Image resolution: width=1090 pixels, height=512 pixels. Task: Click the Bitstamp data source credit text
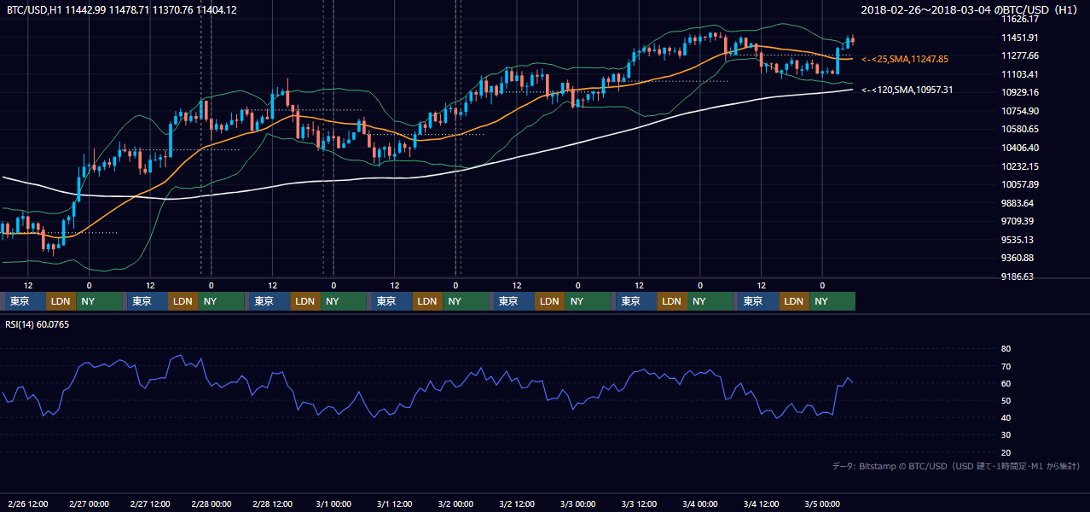coord(956,466)
